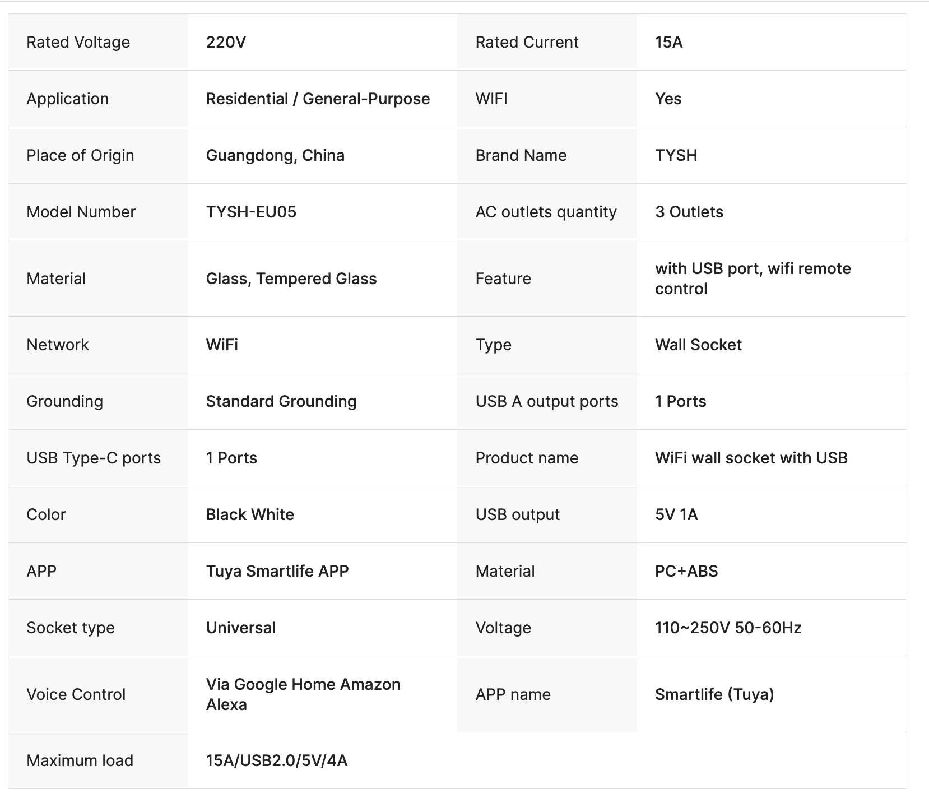Click "Glass, Tempered Glass" material value
929x798 pixels.
[x=291, y=279]
